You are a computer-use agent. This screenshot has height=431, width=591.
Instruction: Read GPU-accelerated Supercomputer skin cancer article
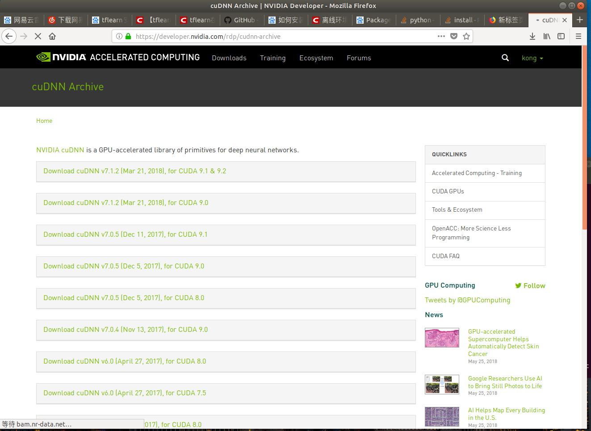point(503,343)
